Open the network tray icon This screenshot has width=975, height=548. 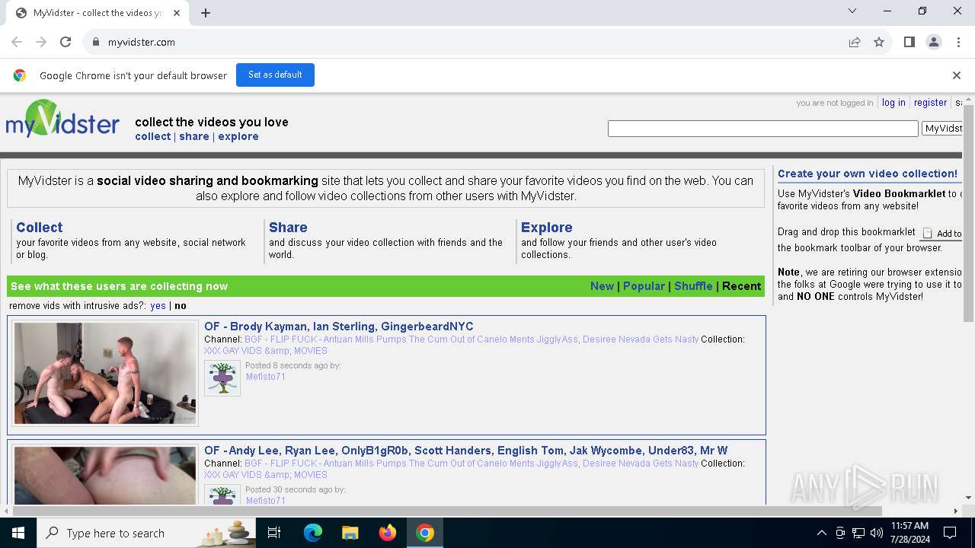(x=858, y=533)
